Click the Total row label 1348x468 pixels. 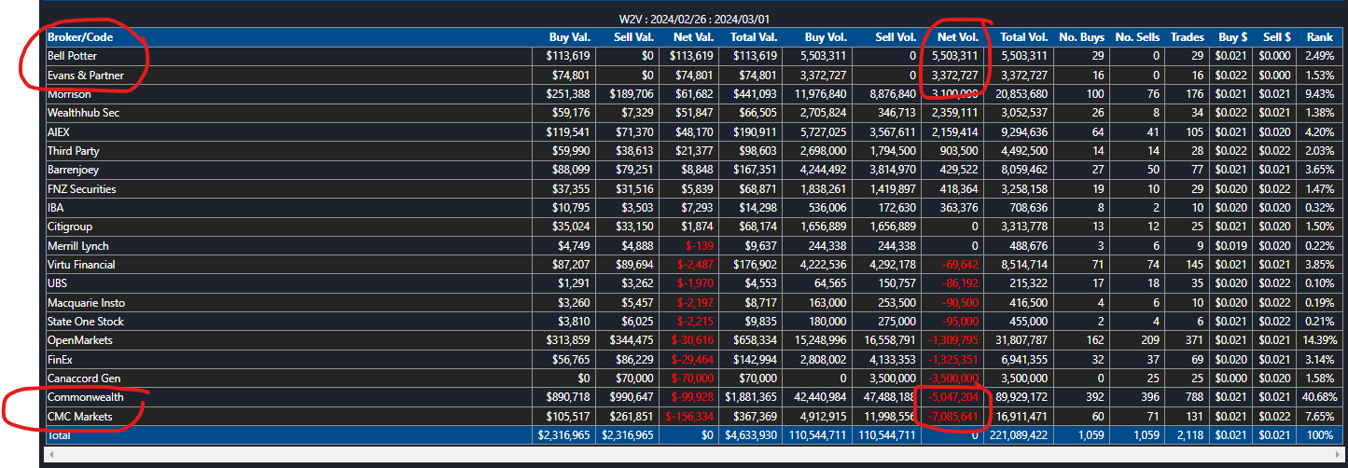60,435
